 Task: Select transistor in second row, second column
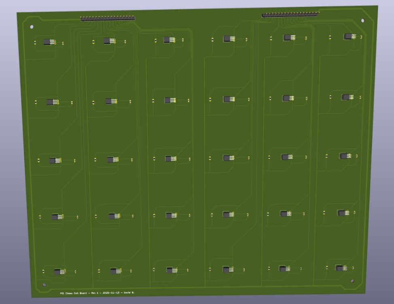(x=110, y=101)
